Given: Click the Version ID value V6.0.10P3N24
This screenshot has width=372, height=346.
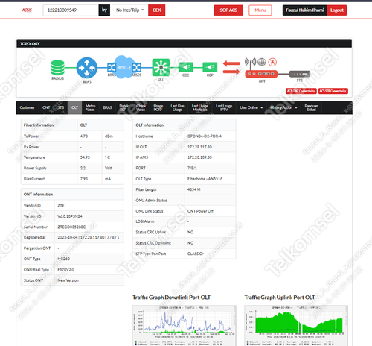Looking at the screenshot, I should pyautogui.click(x=70, y=216).
